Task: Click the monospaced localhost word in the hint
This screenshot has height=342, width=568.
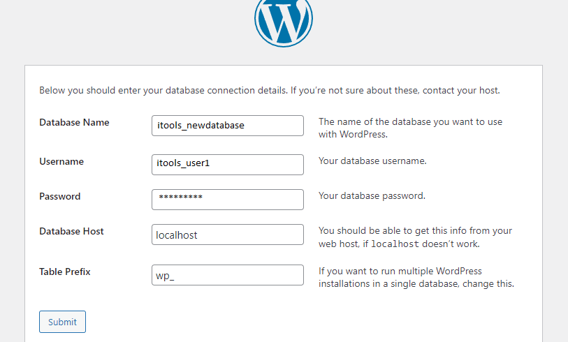Action: 395,244
